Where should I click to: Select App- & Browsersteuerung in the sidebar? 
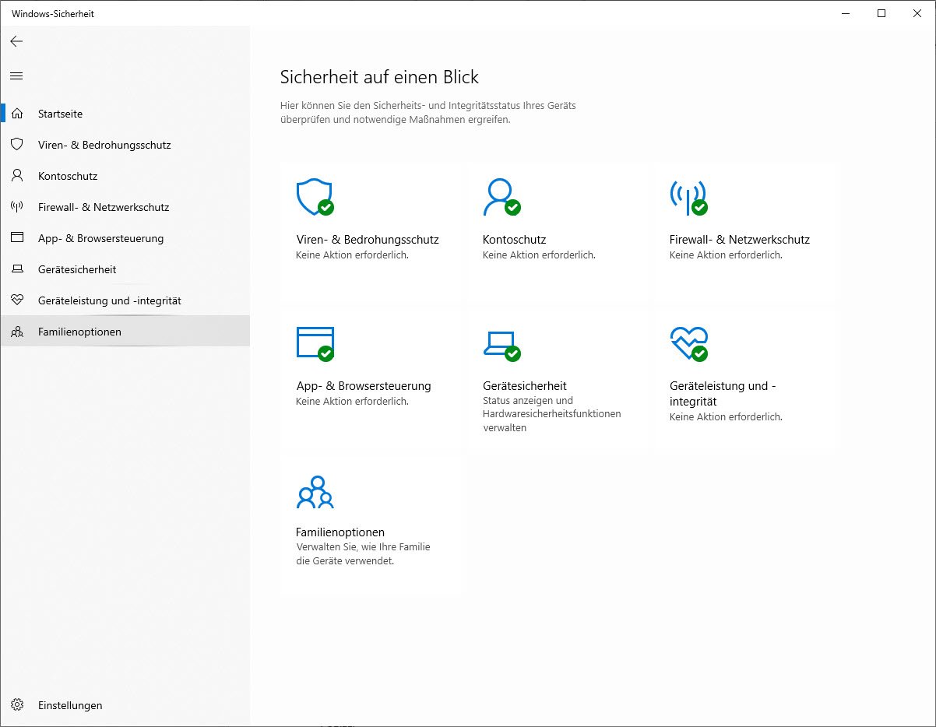pos(100,238)
